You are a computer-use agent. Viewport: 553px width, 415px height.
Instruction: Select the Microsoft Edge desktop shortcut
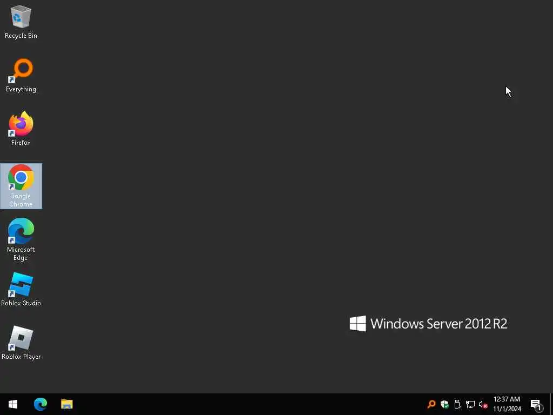(21, 239)
